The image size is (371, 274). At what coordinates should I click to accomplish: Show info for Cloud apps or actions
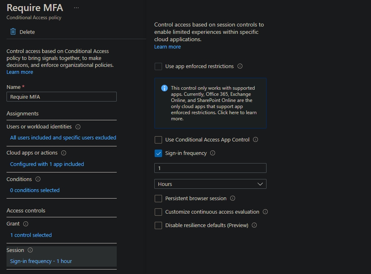[x=64, y=153]
